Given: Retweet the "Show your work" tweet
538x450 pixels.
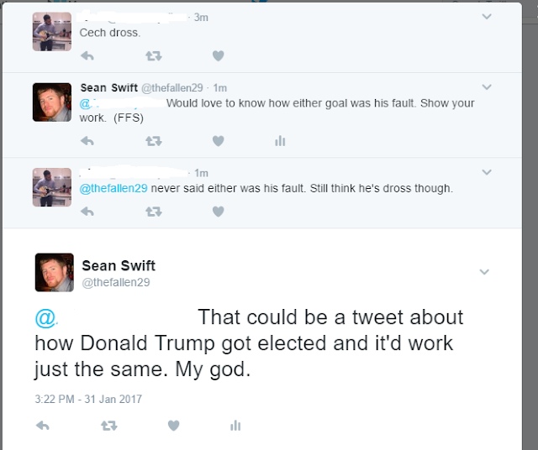Looking at the screenshot, I should point(153,141).
